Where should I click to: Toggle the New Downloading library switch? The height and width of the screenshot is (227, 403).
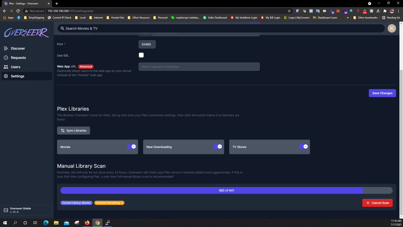coord(218,147)
